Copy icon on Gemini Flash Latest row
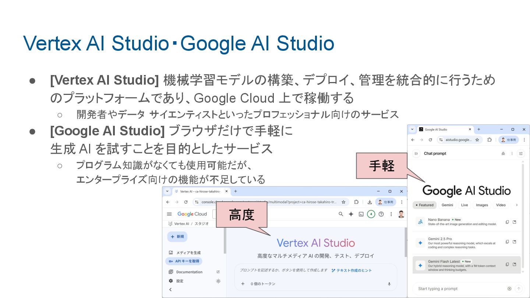The width and height of the screenshot is (530, 298). (x=507, y=264)
